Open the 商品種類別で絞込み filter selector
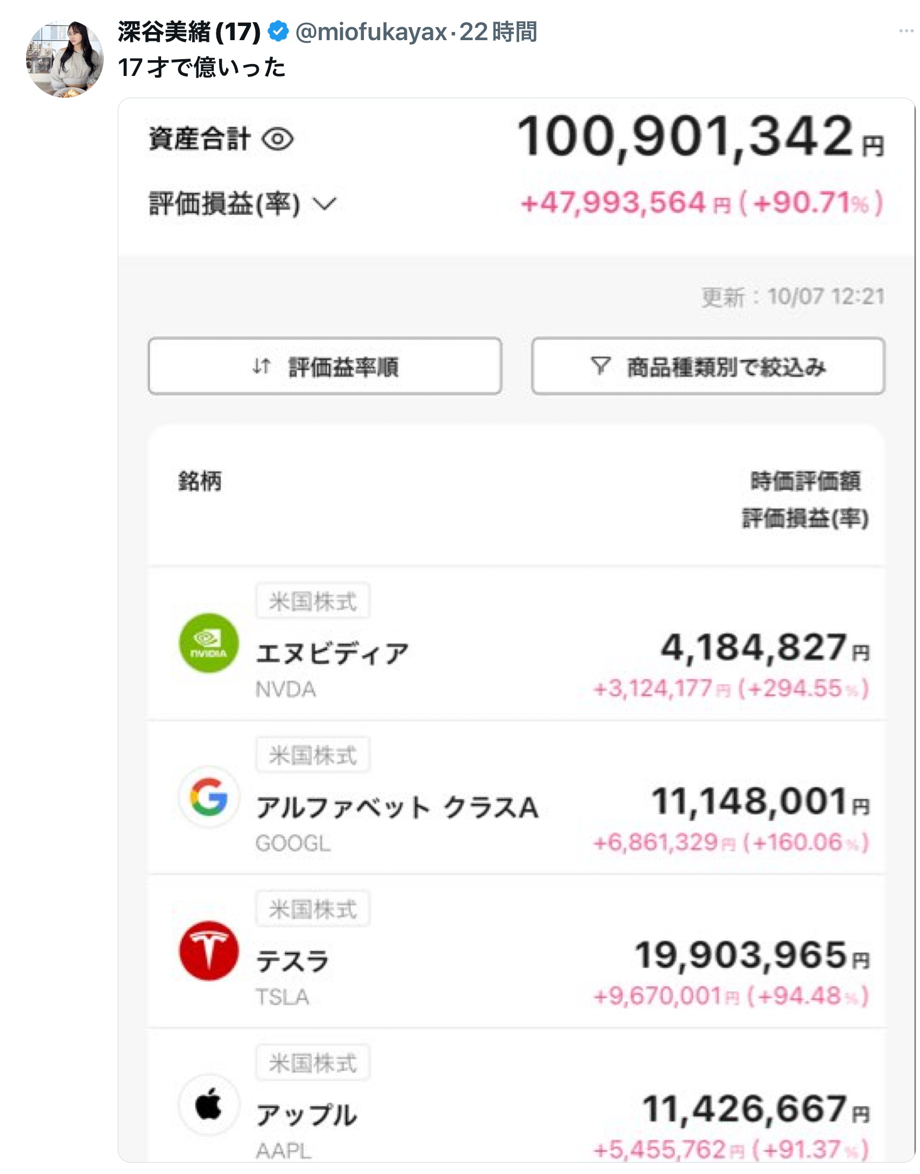The height and width of the screenshot is (1174, 920). coord(708,366)
